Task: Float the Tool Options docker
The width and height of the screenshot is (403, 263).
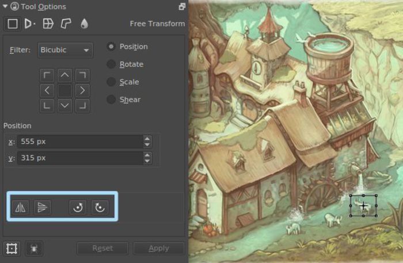Action: click(x=182, y=7)
